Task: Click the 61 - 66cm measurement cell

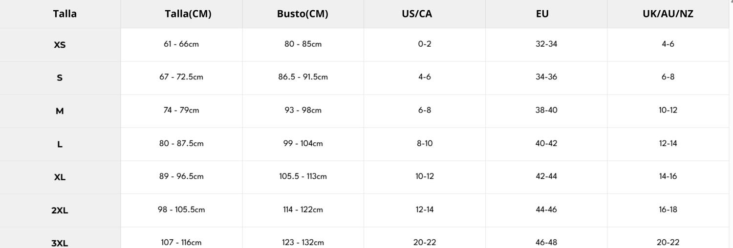Action: [181, 44]
